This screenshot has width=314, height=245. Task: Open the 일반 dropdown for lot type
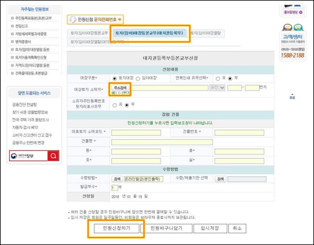pyautogui.click(x=217, y=88)
